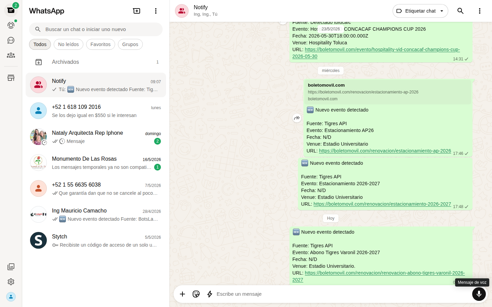
Task: Search within the Notify conversation
Action: (461, 11)
